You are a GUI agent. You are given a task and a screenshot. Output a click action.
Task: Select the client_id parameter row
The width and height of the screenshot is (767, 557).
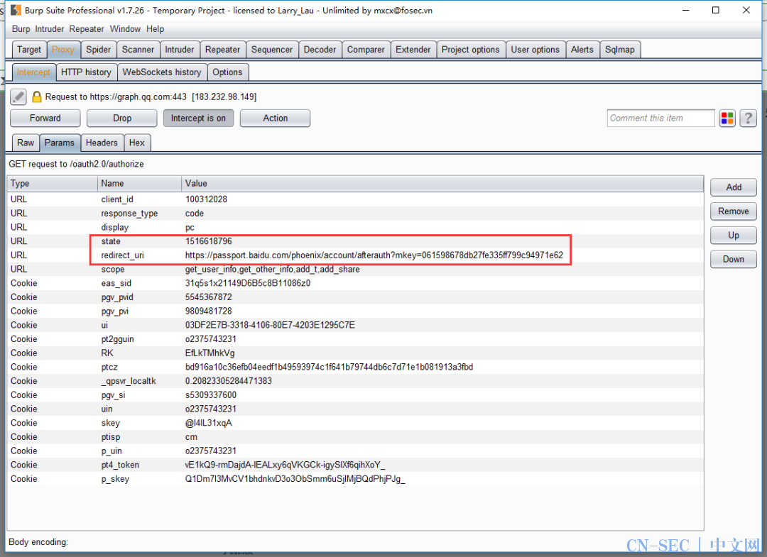356,199
